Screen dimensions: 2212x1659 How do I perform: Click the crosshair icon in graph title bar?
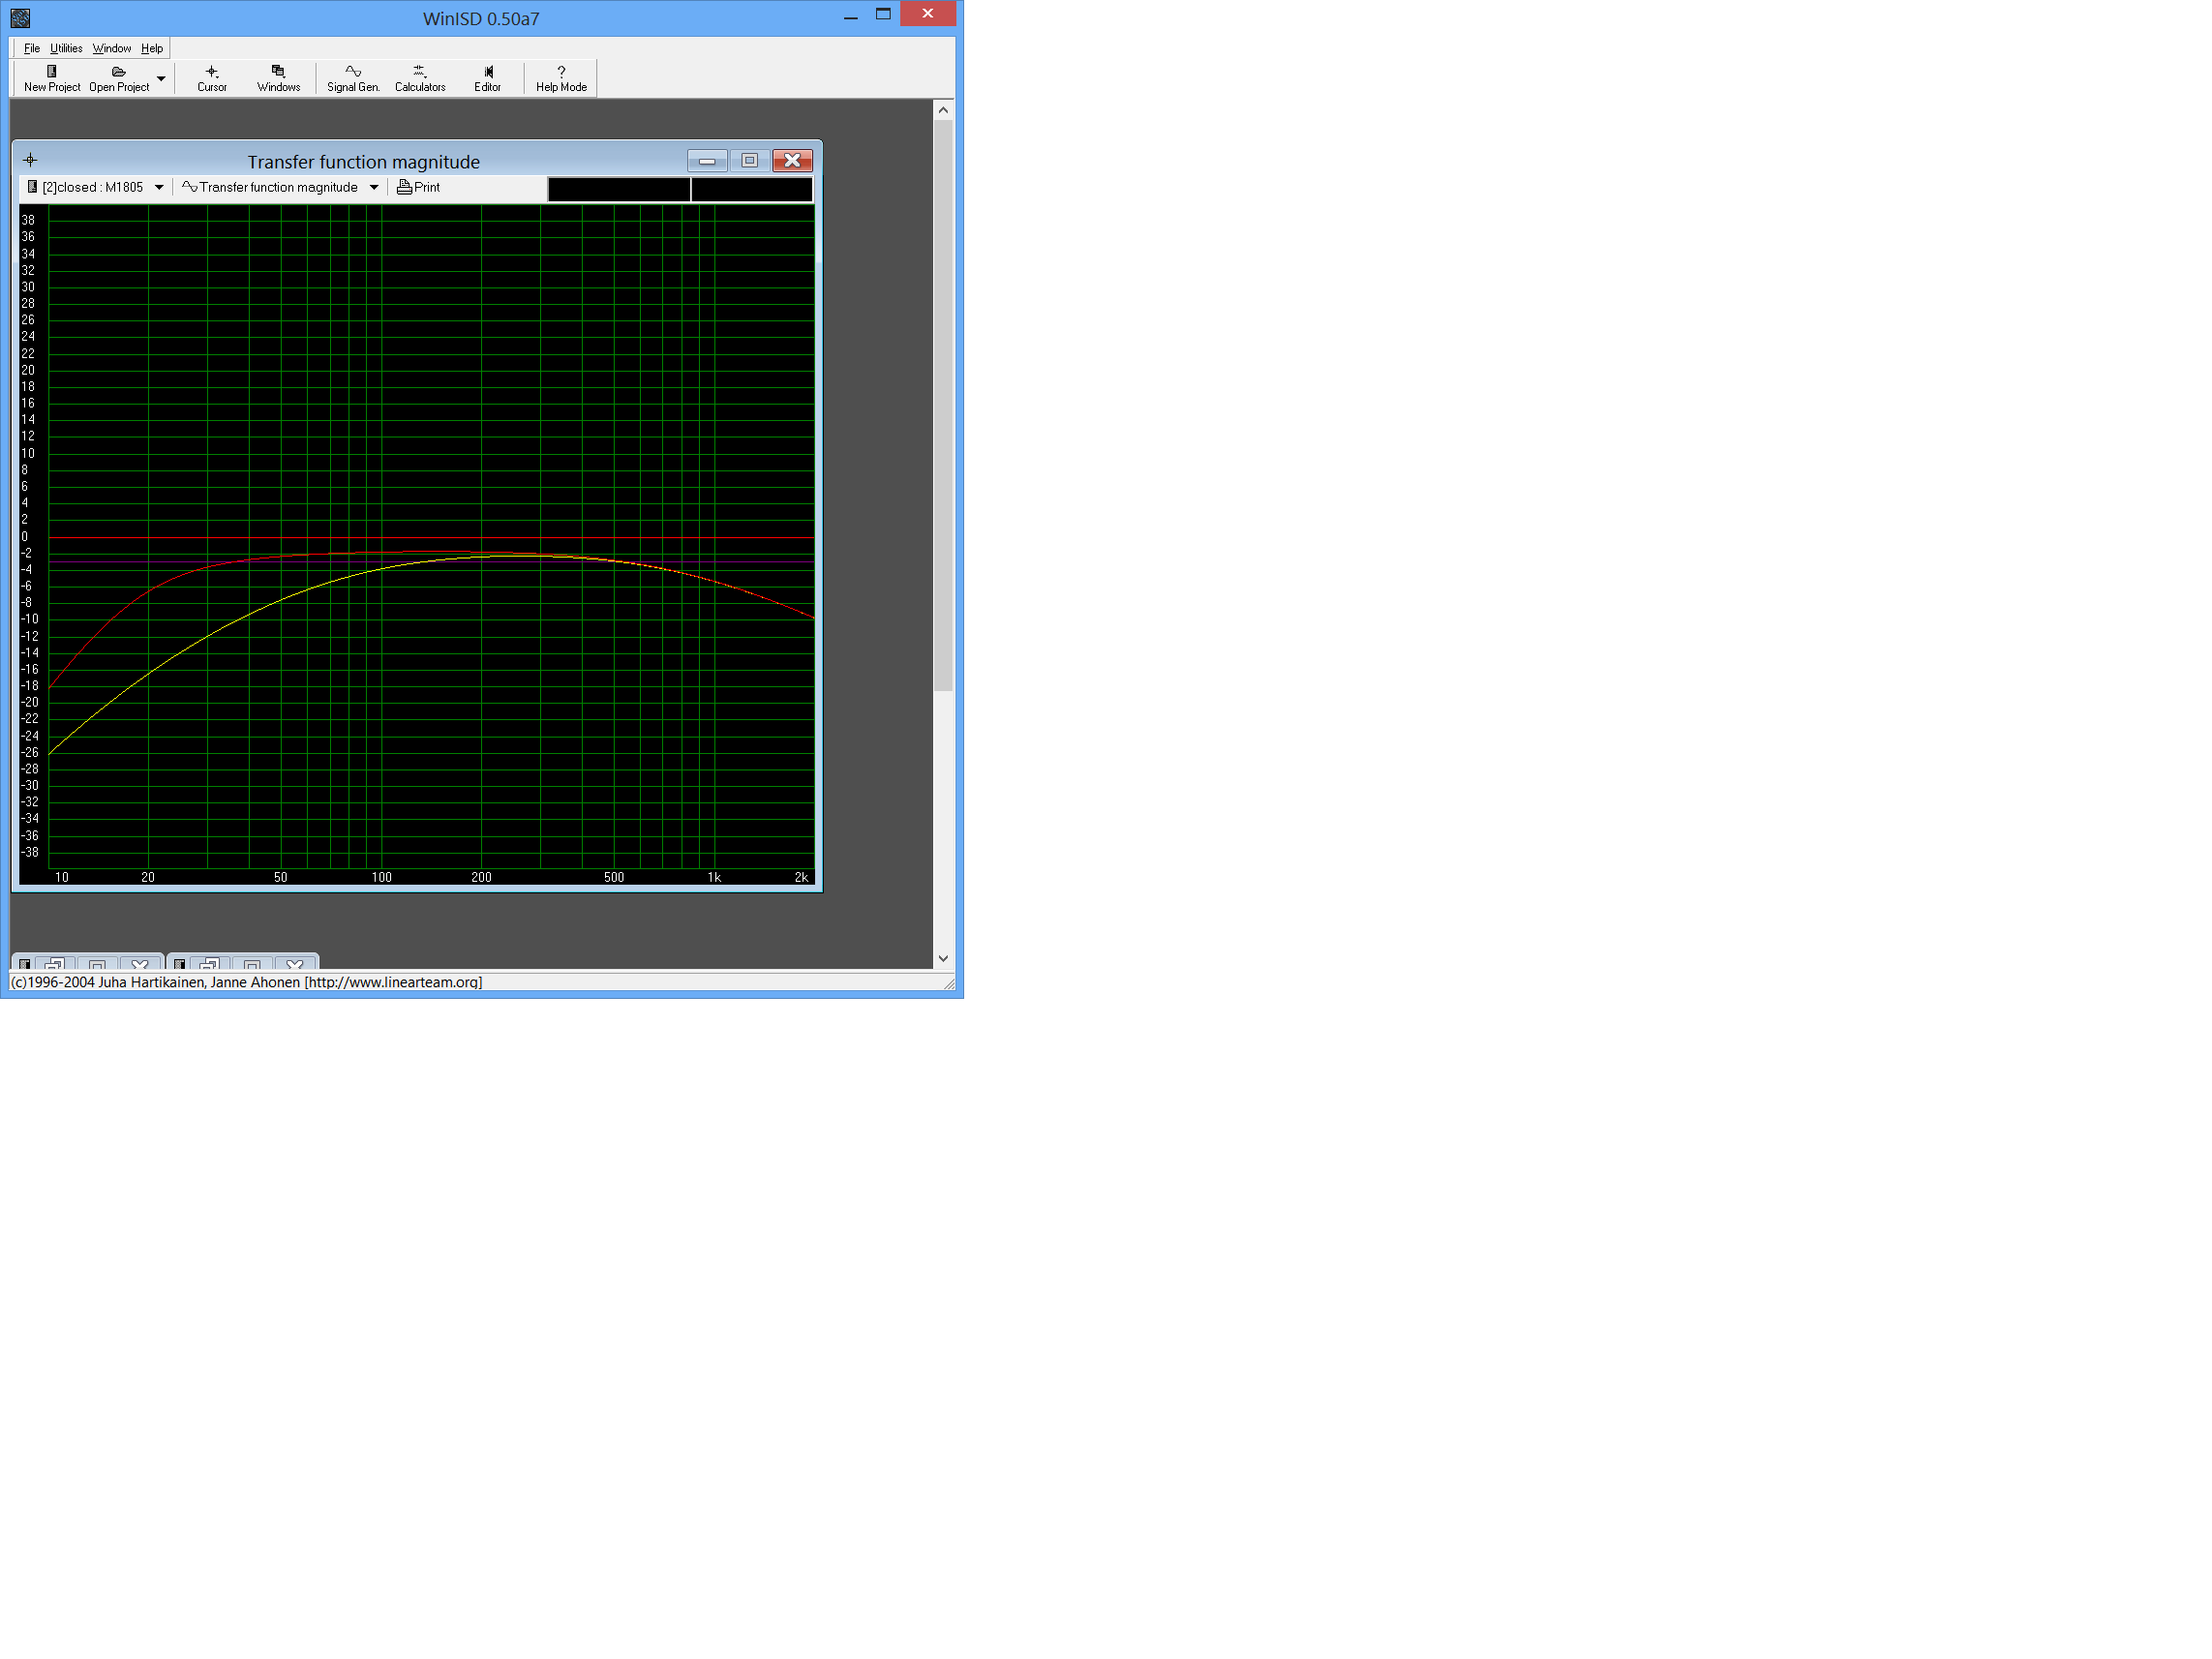(x=30, y=160)
